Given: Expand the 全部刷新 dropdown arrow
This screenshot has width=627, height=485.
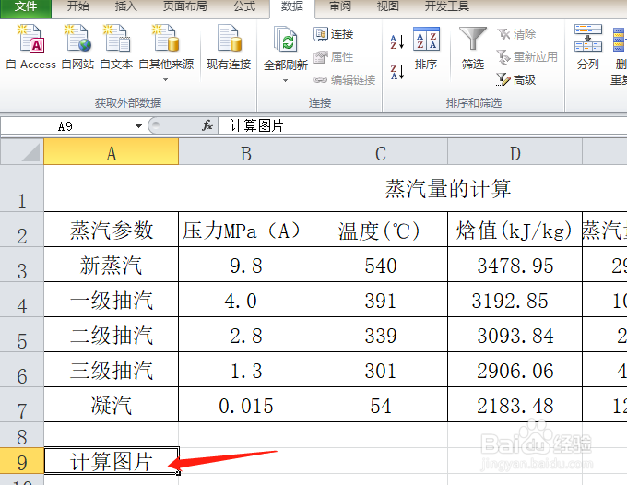Looking at the screenshot, I should tap(286, 80).
